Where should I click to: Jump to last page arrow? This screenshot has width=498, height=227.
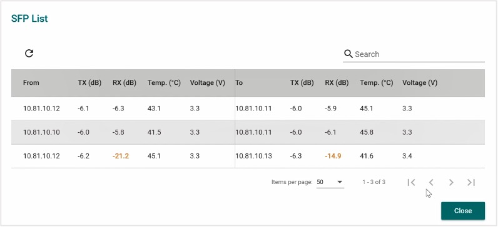471,182
